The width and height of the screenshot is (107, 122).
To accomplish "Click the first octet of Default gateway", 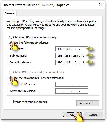I will click(60, 62).
